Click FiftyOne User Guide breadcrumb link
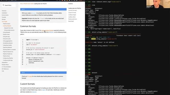 pyautogui.click(x=28, y=4)
